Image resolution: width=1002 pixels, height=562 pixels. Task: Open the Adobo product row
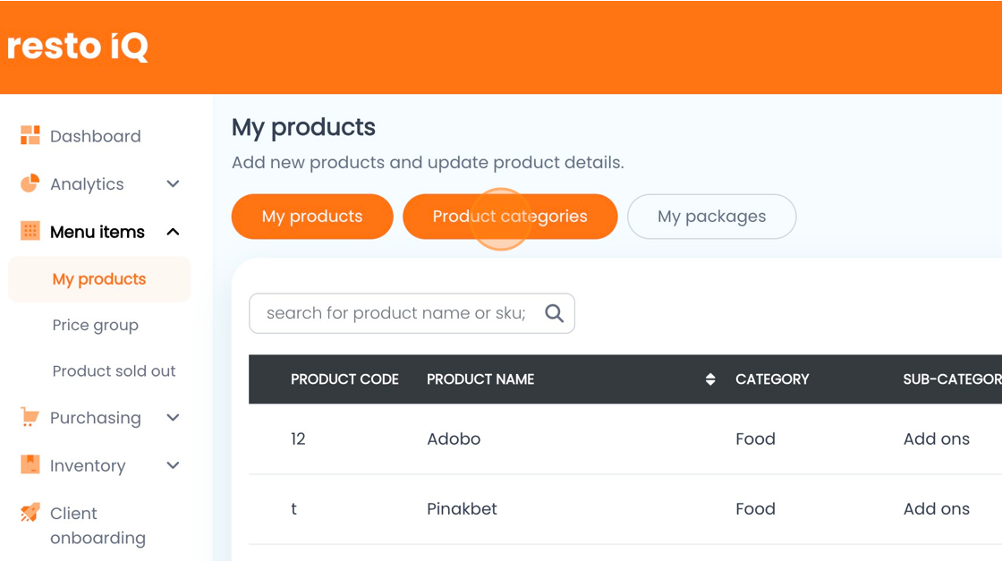[625, 439]
